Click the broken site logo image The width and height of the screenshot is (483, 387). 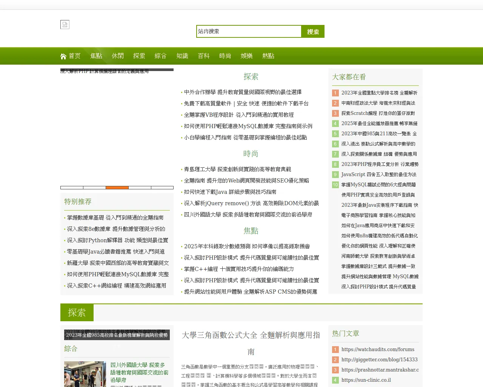pyautogui.click(x=65, y=25)
